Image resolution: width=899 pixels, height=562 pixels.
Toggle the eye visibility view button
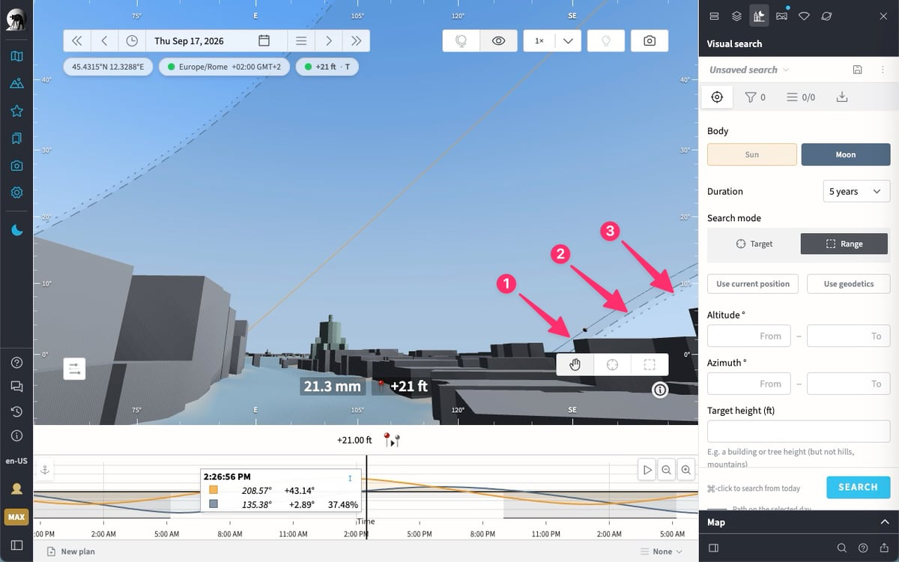(x=498, y=41)
